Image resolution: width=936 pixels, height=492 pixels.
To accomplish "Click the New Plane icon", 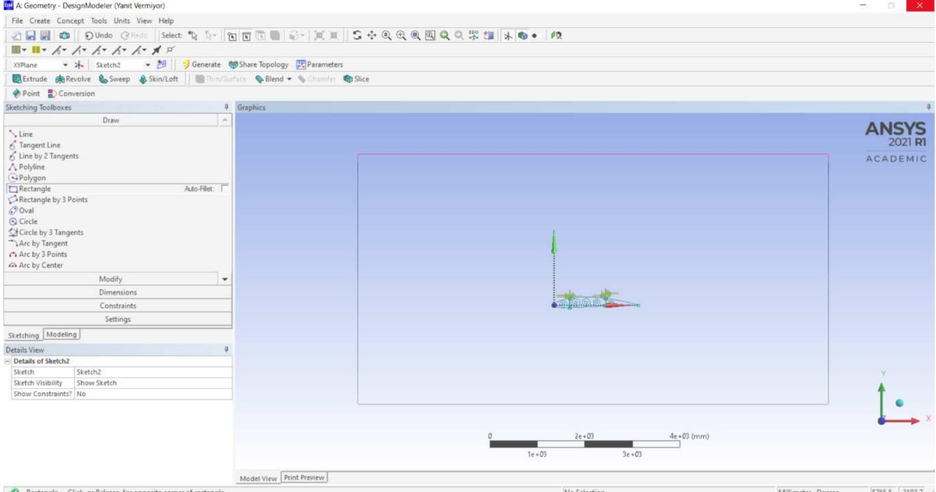I will 79,65.
